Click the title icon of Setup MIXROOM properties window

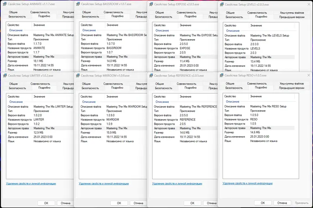point(78,75)
